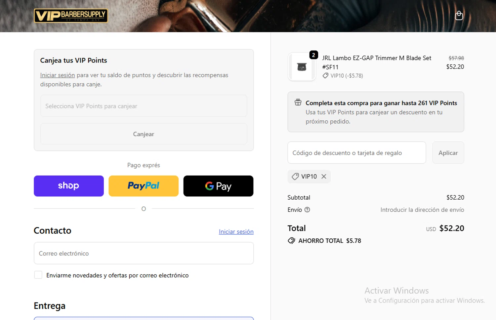Screen dimensions: 496x320
Task: Click the shipping info help icon
Action: [x=307, y=210]
